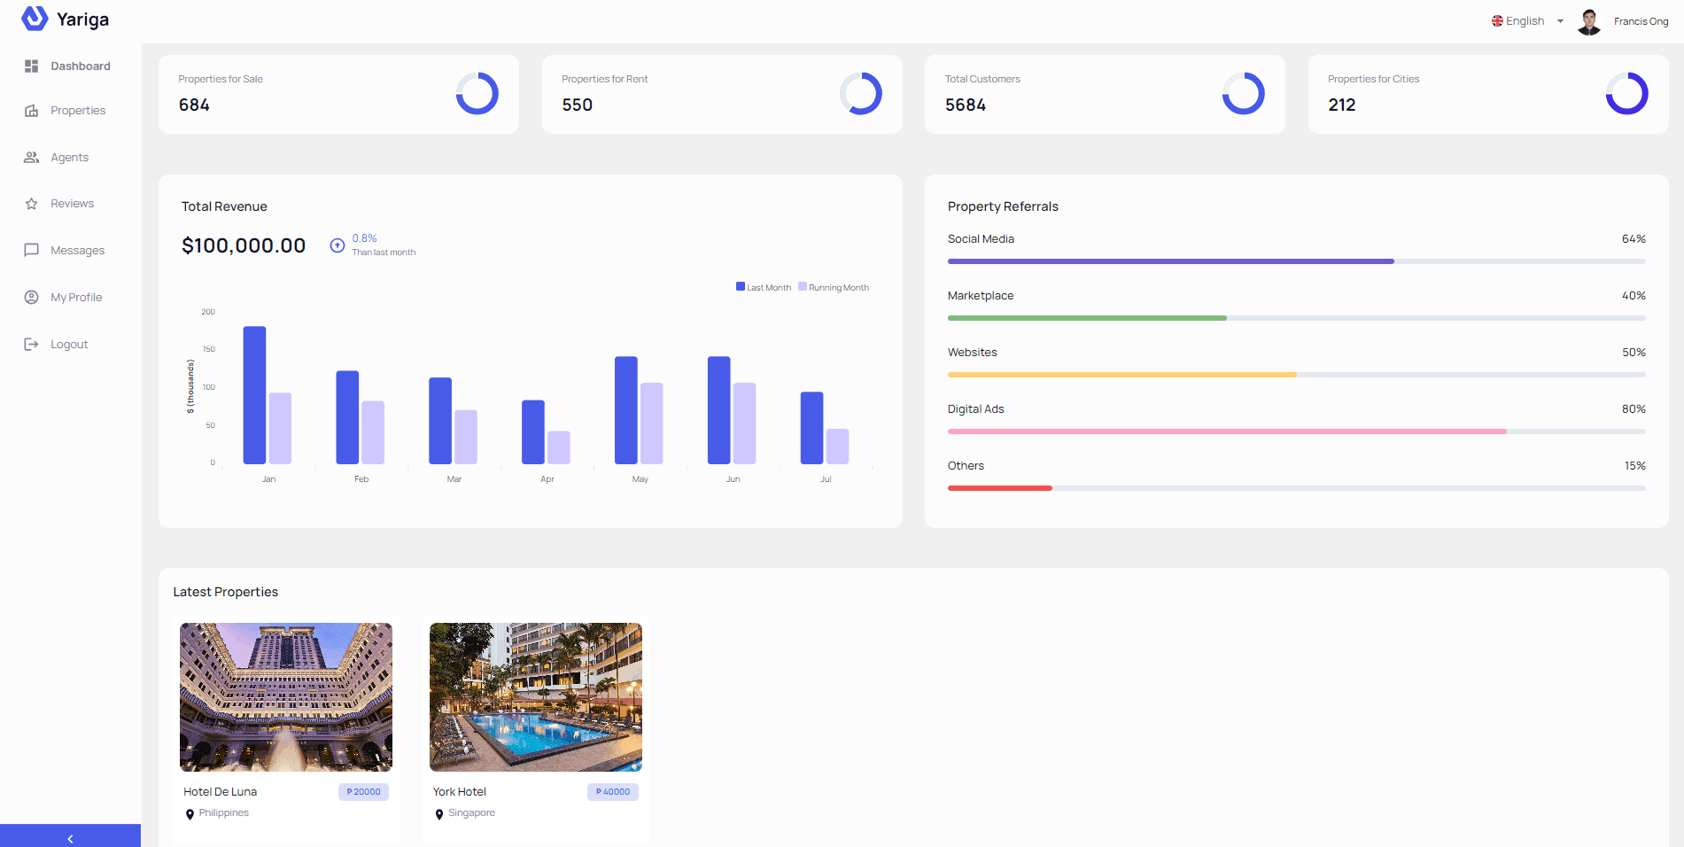Click the Jun running month bar
Viewport: 1684px width, 847px height.
[x=745, y=423]
